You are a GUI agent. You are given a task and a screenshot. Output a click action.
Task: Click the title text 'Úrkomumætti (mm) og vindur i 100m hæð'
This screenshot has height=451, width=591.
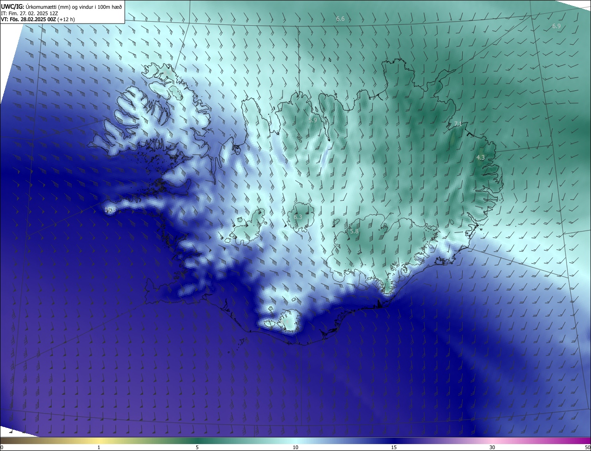74,6
